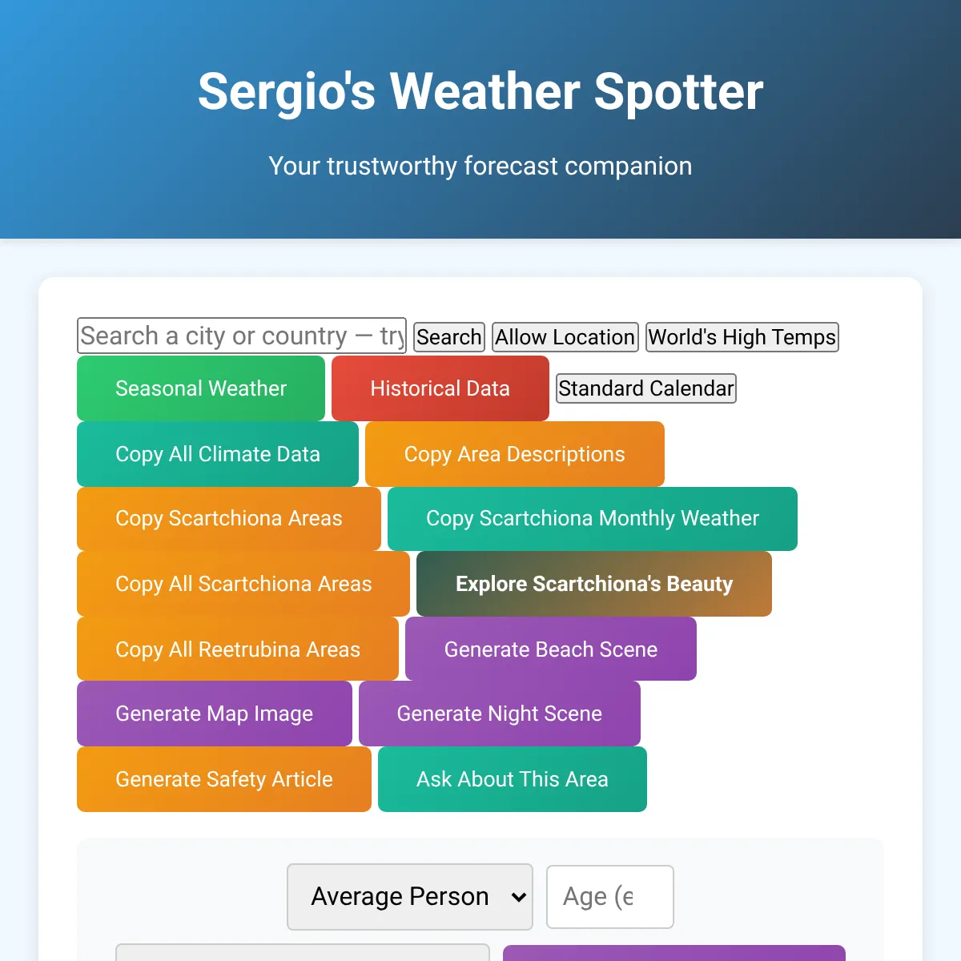Copy Scartchiona Monthly Weather
Screen dimensions: 961x961
(x=593, y=519)
